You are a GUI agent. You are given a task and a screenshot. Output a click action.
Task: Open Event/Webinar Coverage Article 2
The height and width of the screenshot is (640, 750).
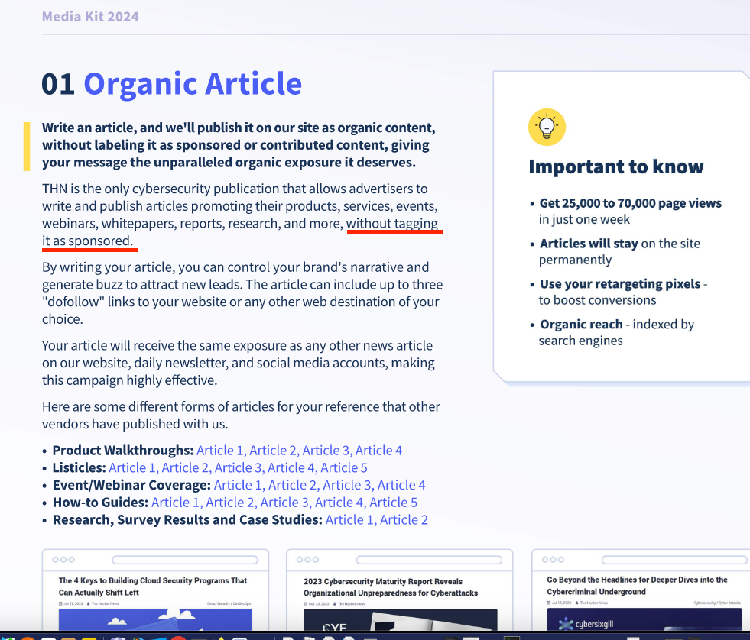[292, 486]
